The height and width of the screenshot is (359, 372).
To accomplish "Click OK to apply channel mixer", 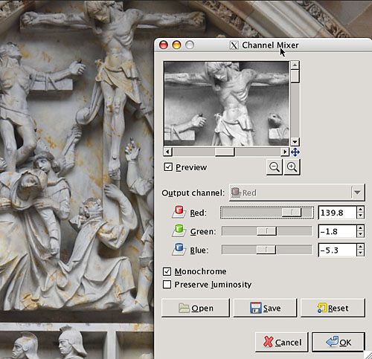I will pos(339,342).
